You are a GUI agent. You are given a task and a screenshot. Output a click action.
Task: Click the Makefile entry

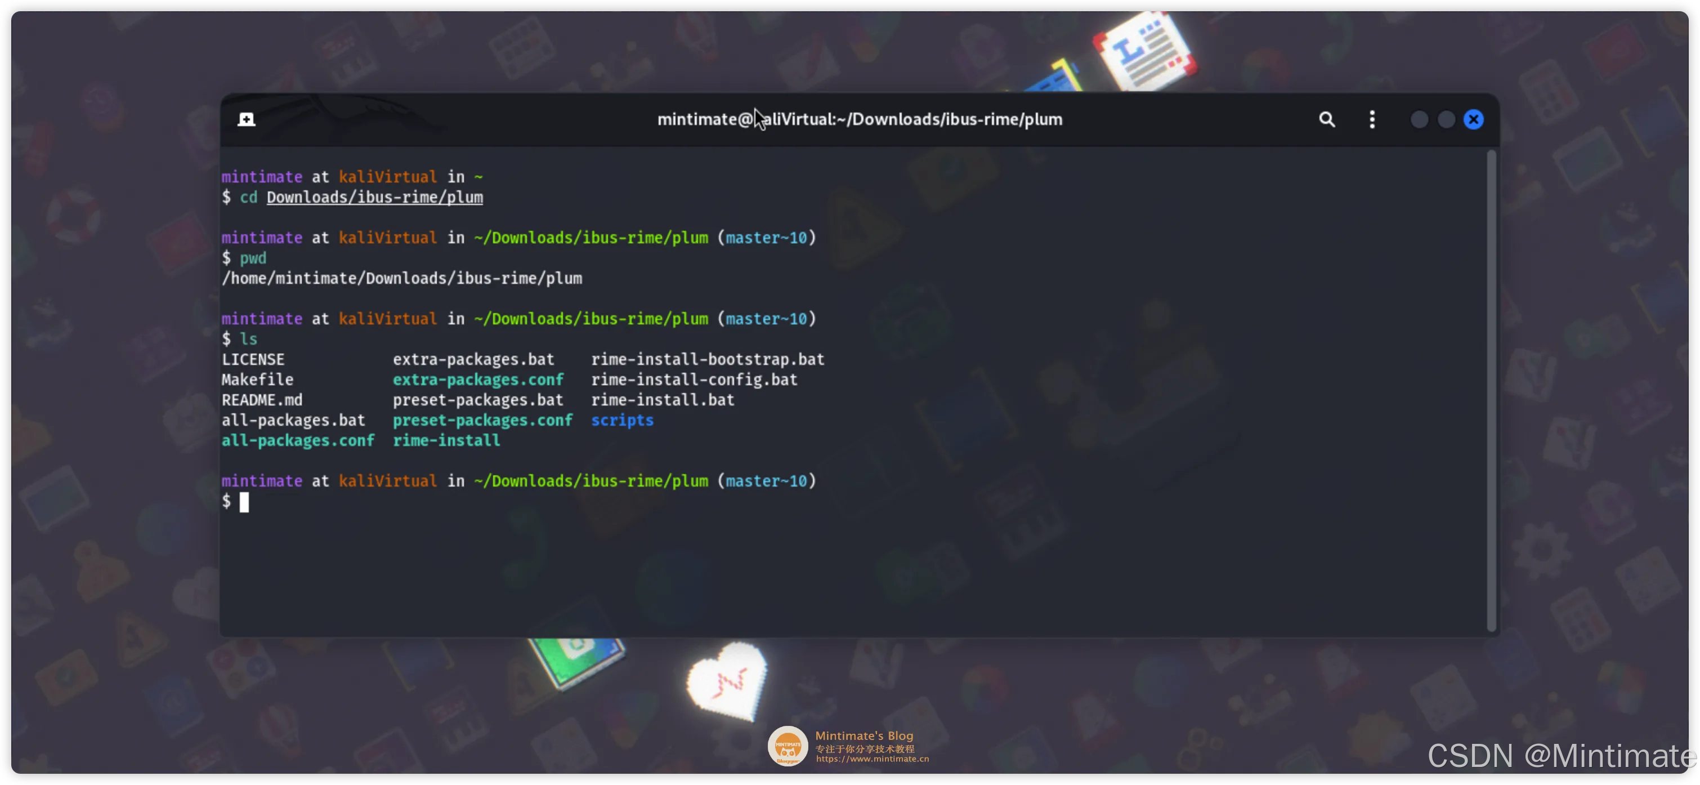pos(257,380)
